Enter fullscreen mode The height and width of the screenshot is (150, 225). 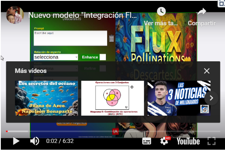tap(212, 141)
